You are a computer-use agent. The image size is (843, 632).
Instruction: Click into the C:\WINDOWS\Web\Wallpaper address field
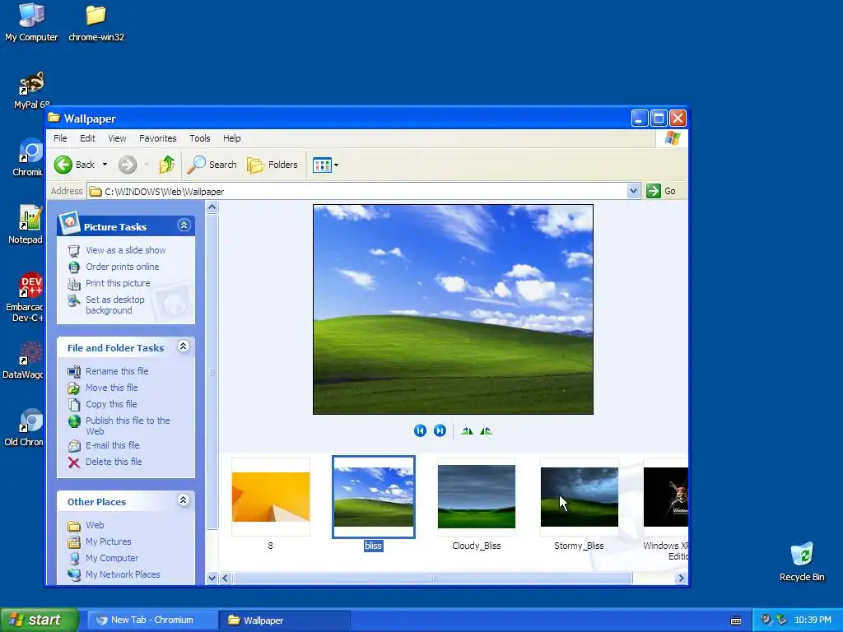[357, 191]
